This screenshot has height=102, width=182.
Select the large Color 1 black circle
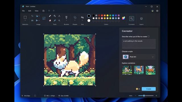(x=89, y=16)
